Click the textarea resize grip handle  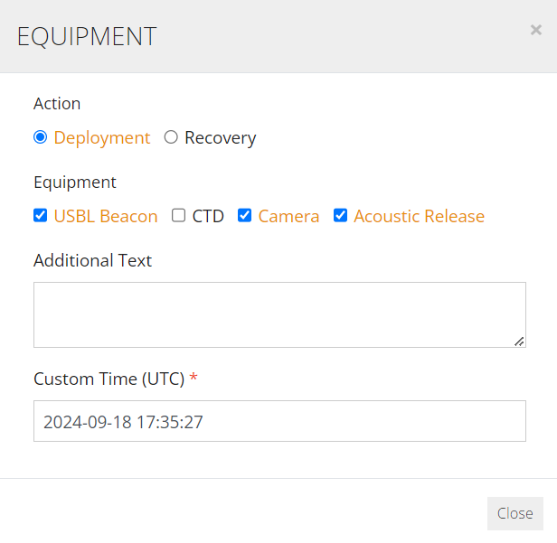[x=519, y=342]
